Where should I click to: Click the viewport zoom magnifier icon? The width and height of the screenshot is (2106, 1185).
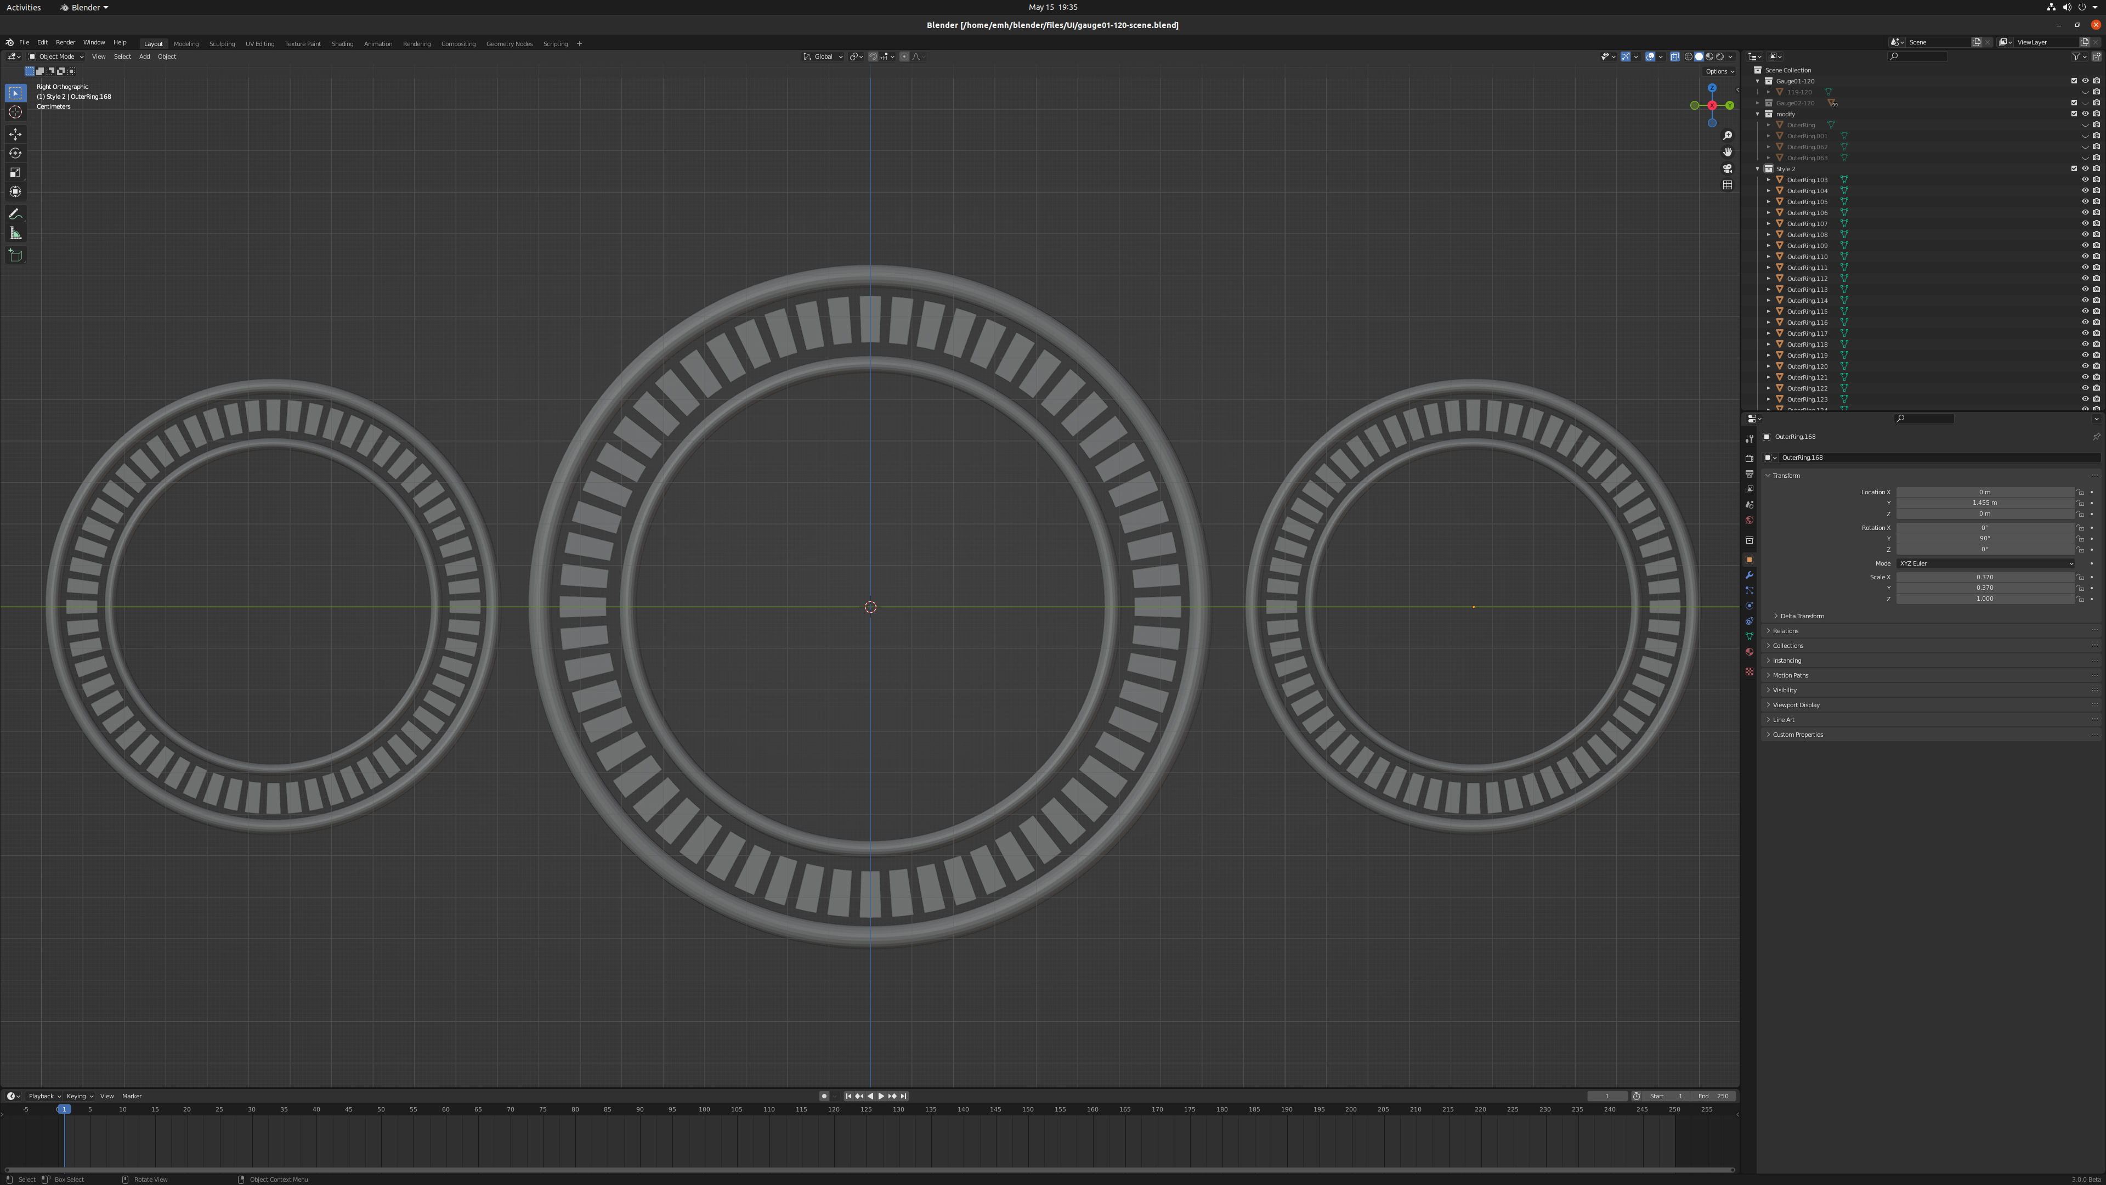[1728, 136]
